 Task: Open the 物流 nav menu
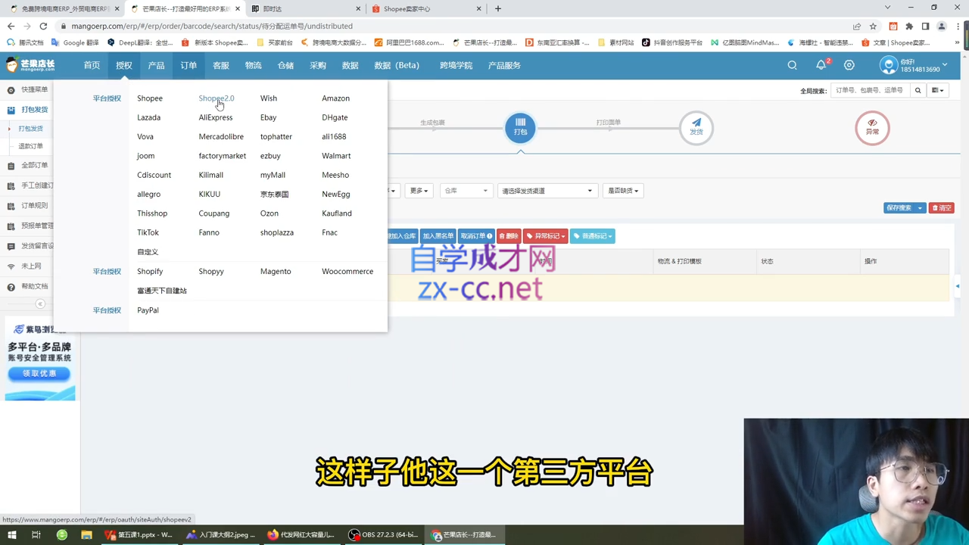[253, 65]
